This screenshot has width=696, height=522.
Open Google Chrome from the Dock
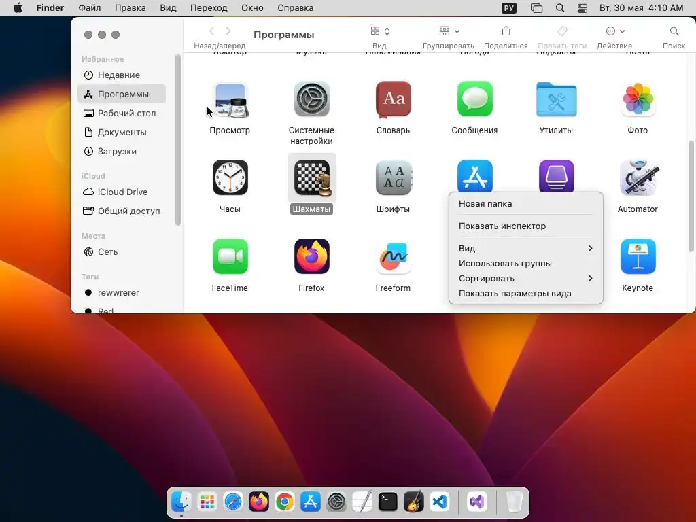[x=285, y=502]
